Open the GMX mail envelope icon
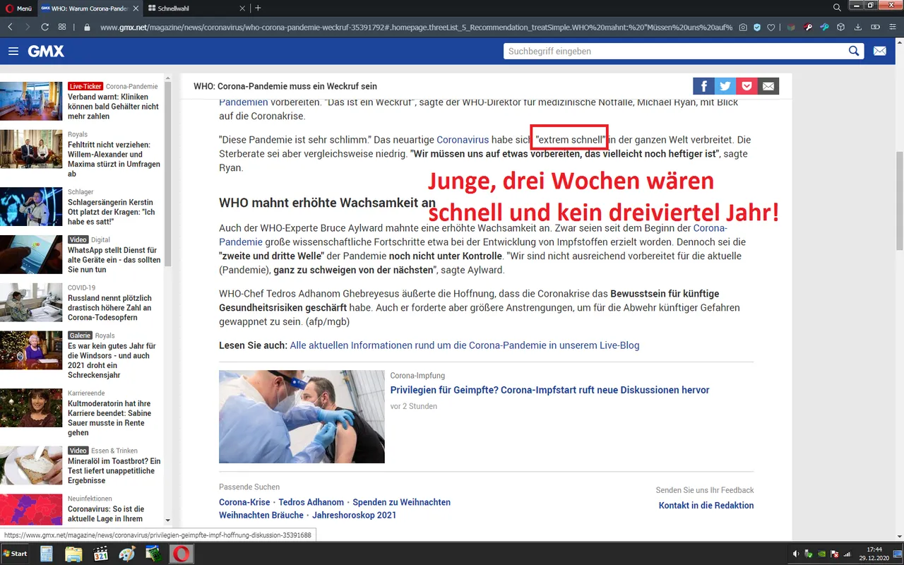 pyautogui.click(x=880, y=52)
